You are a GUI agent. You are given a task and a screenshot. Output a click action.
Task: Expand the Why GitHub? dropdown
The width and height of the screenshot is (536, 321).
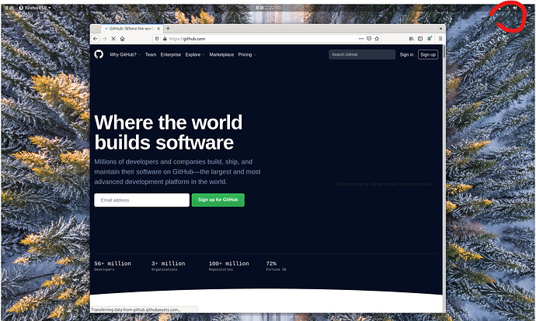[x=125, y=54]
